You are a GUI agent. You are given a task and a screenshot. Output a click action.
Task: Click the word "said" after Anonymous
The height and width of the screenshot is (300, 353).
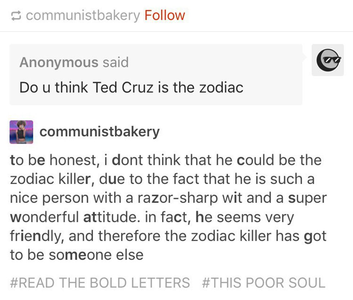point(115,62)
